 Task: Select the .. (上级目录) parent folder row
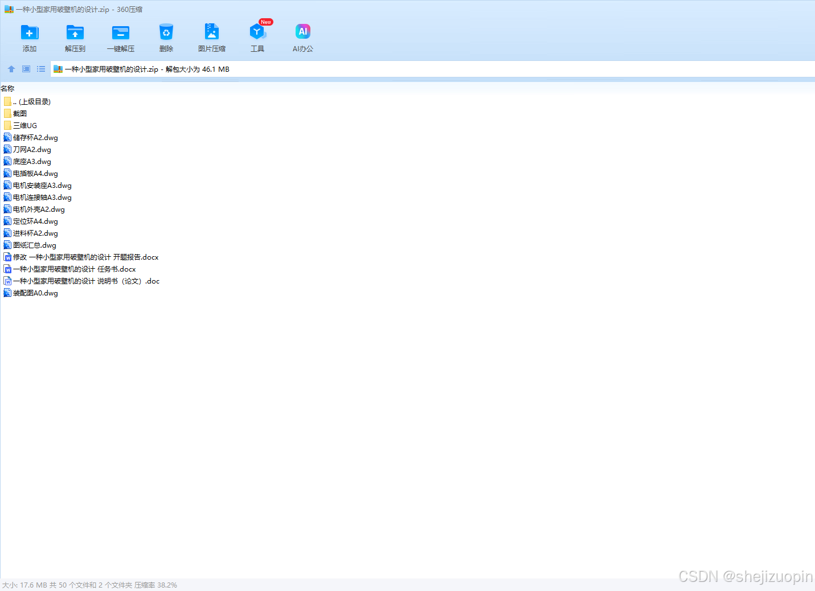(27, 101)
